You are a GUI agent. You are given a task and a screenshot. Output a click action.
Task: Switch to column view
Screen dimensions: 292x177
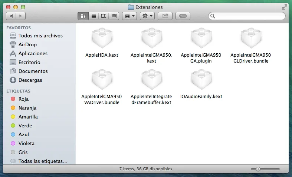click(104, 16)
